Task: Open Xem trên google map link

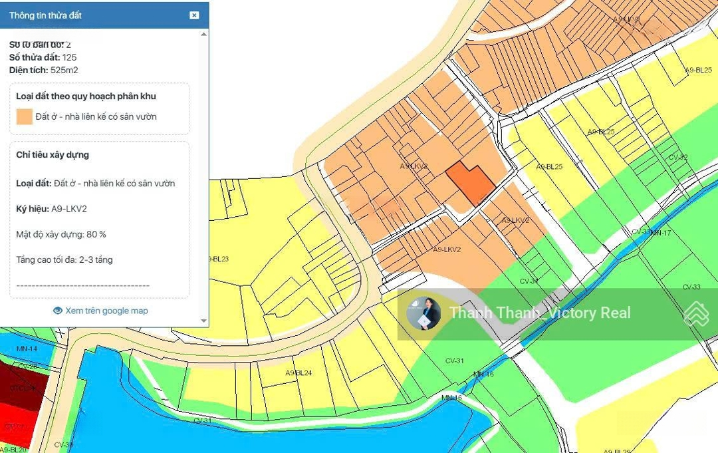Action: coord(106,311)
